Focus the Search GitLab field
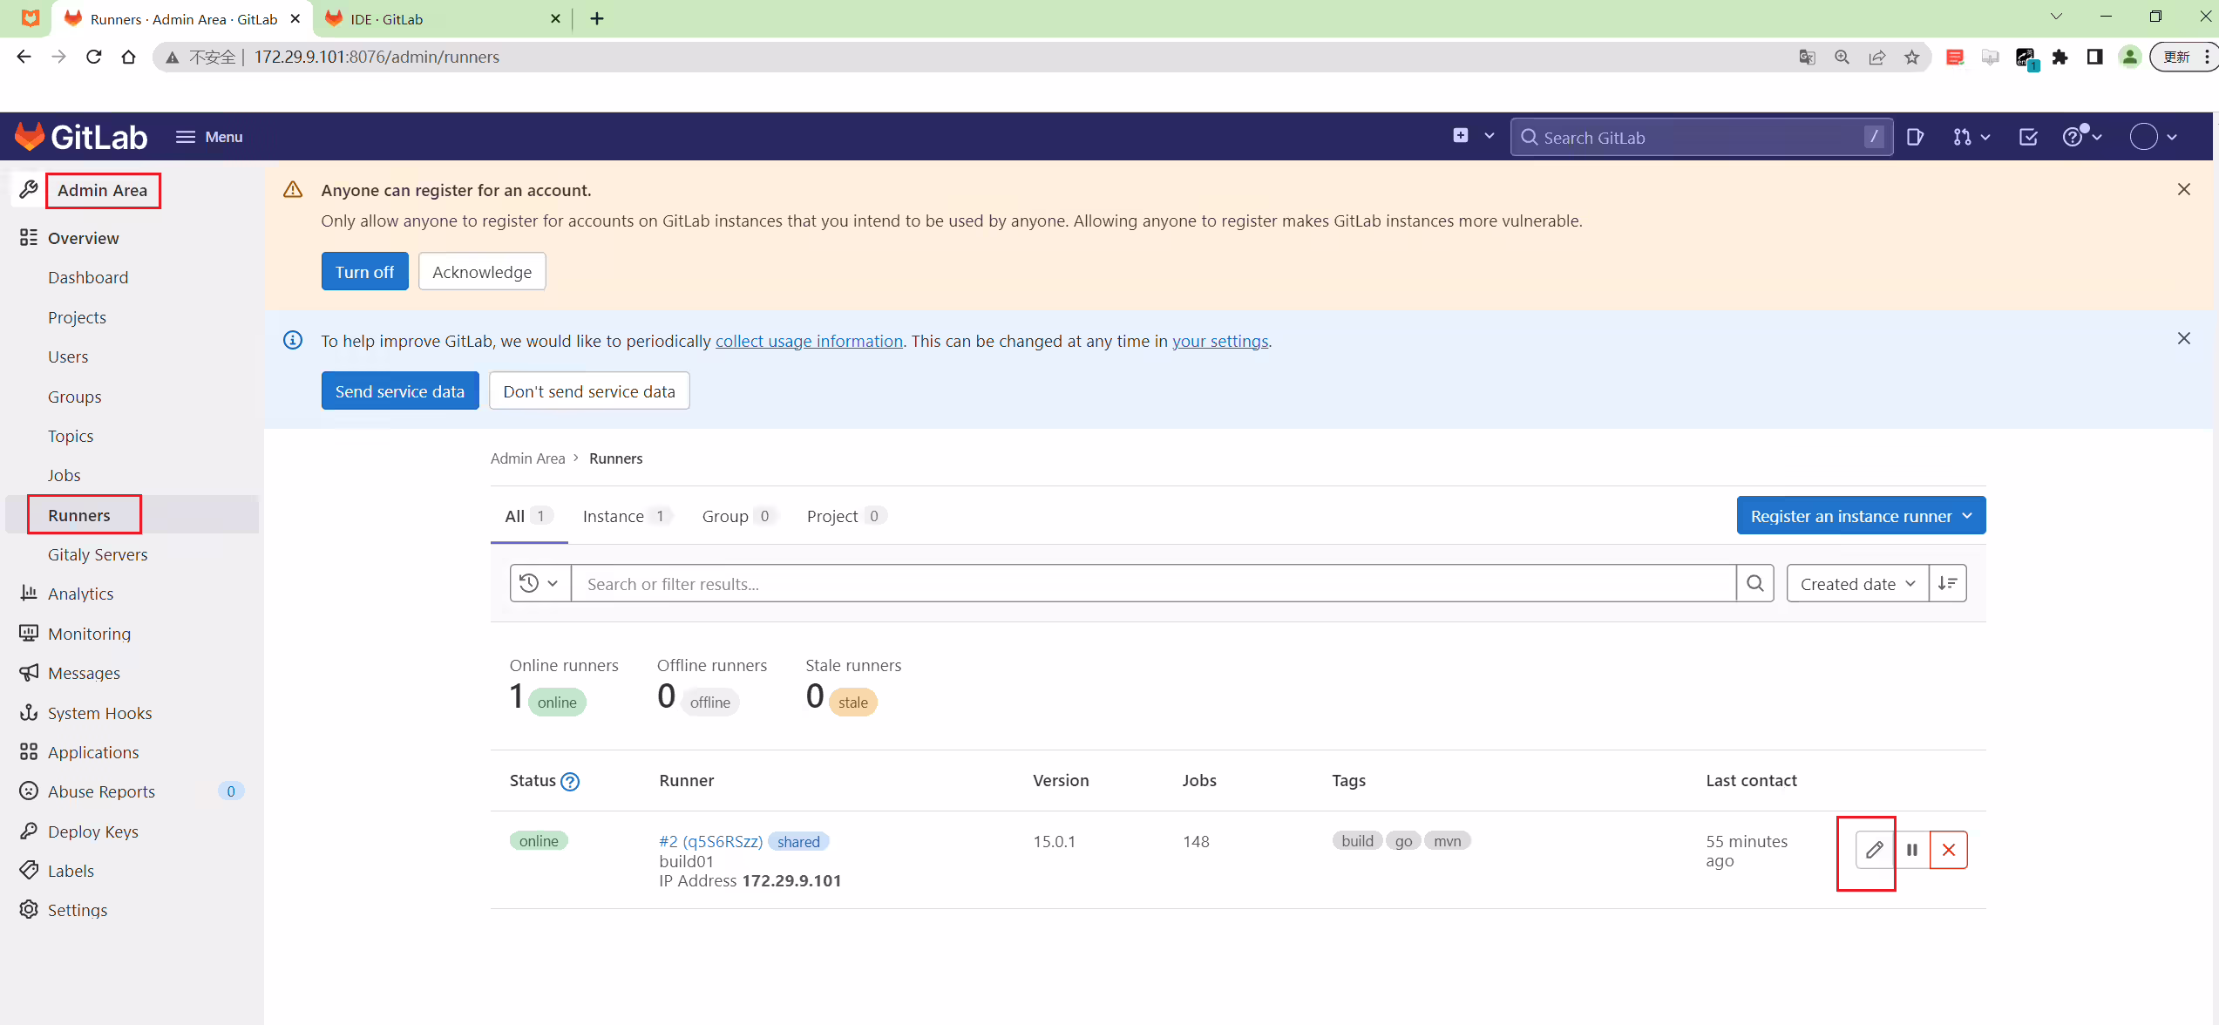The image size is (2219, 1025). point(1700,137)
